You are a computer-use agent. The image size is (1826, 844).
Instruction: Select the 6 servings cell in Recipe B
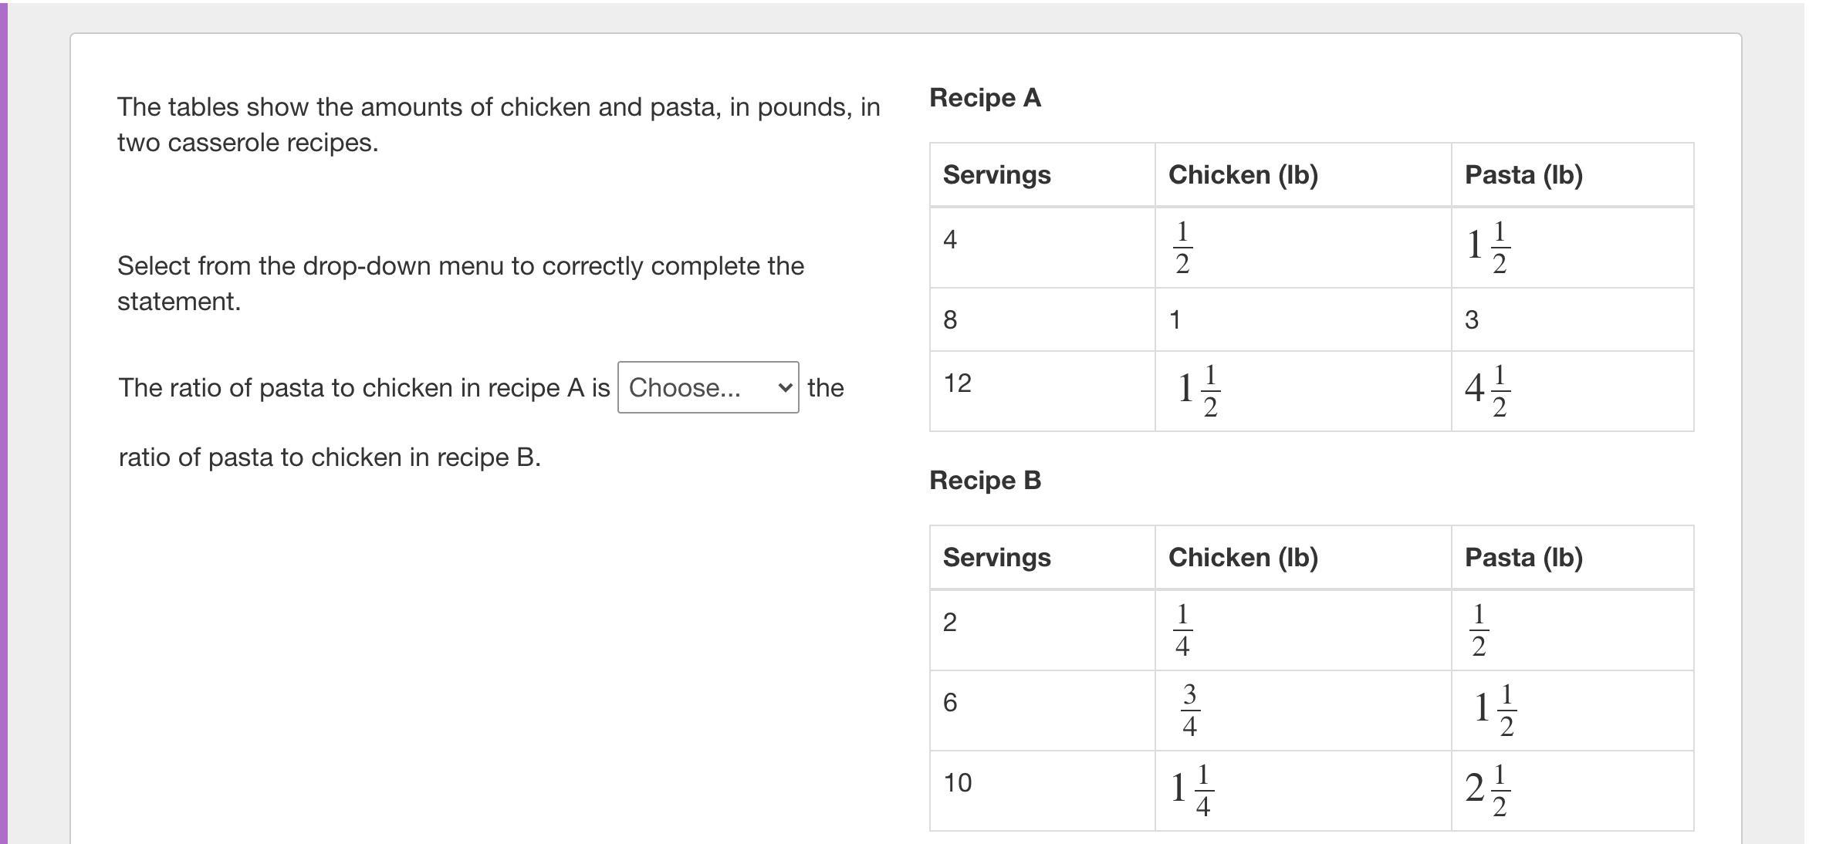coord(950,703)
